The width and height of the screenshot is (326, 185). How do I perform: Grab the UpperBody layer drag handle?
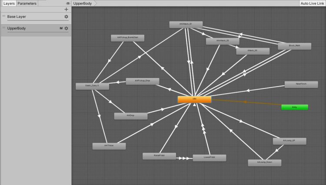pos(4,28)
